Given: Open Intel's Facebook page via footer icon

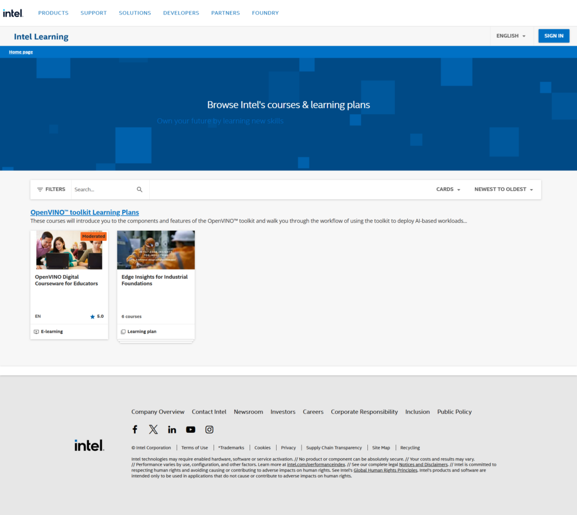Looking at the screenshot, I should pyautogui.click(x=135, y=429).
